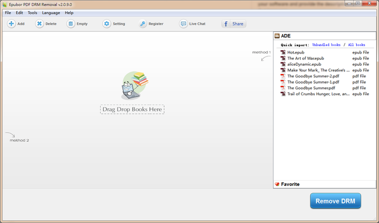Select The Goodbye Summer-1.pdf file name
Image resolution: width=379 pixels, height=223 pixels.
pyautogui.click(x=313, y=82)
